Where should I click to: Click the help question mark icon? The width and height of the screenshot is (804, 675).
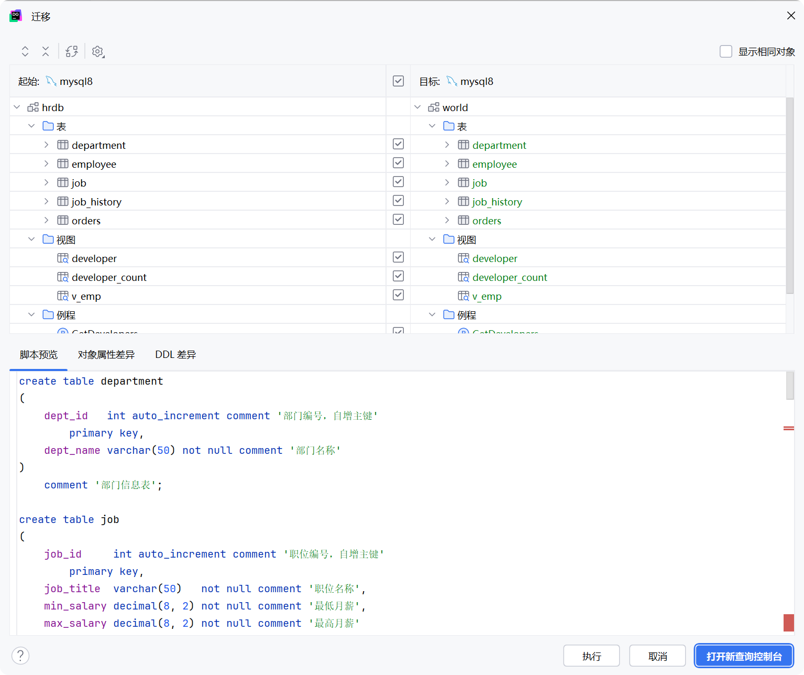coord(20,656)
